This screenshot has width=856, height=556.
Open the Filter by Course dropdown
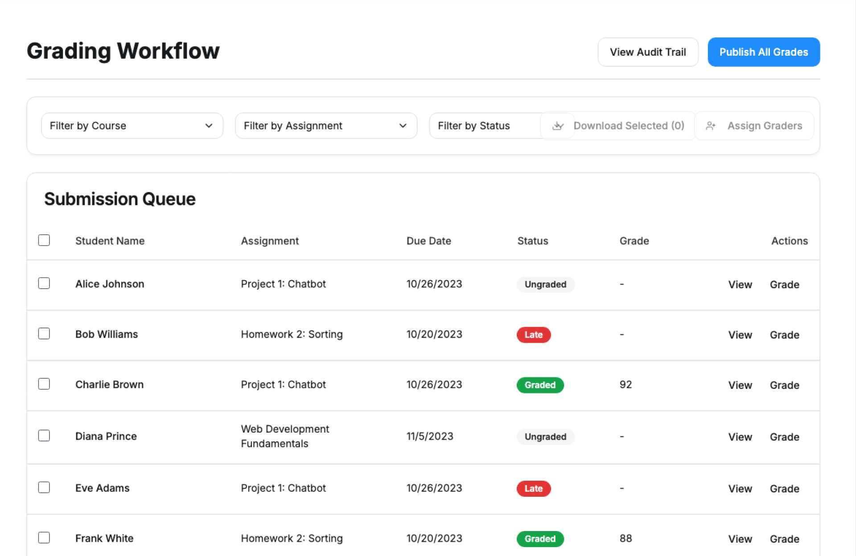point(132,126)
